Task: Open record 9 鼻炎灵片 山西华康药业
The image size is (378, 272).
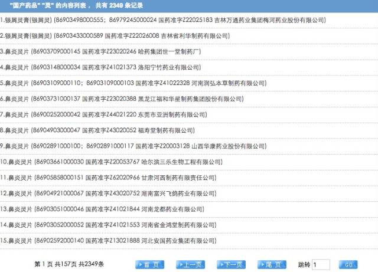Action: (133, 146)
